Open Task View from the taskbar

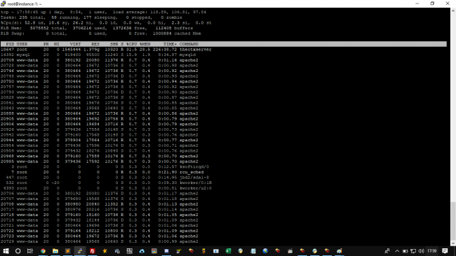pos(30,251)
